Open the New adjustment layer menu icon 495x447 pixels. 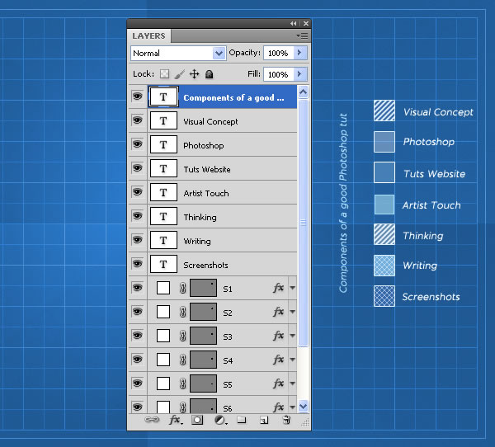click(220, 420)
